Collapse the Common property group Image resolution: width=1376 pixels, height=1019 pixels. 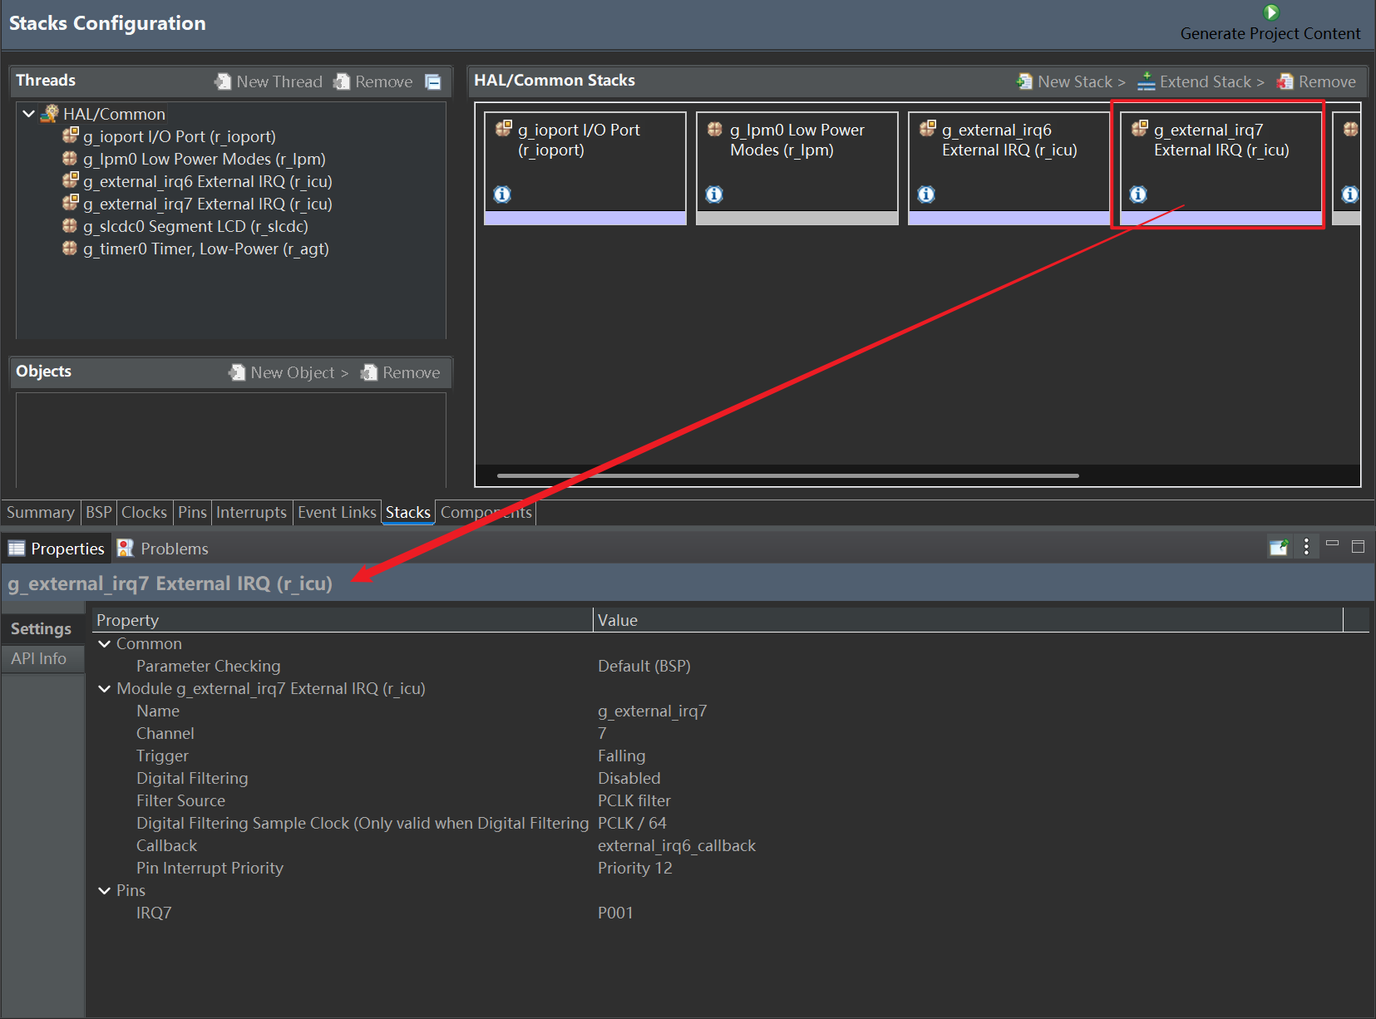pyautogui.click(x=104, y=644)
